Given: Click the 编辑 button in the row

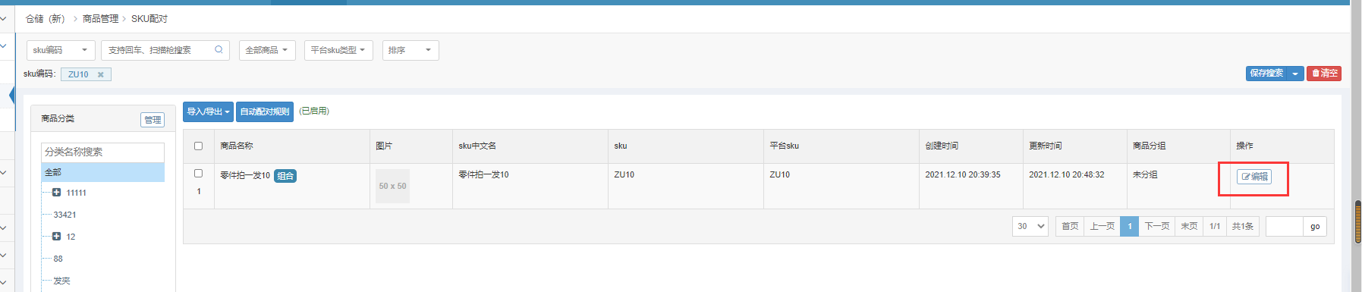Looking at the screenshot, I should click(1253, 177).
